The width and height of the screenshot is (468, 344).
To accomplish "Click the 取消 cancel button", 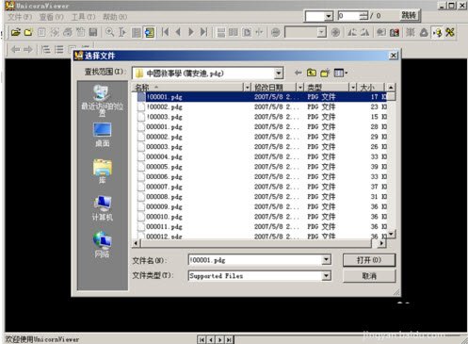I will tap(369, 276).
